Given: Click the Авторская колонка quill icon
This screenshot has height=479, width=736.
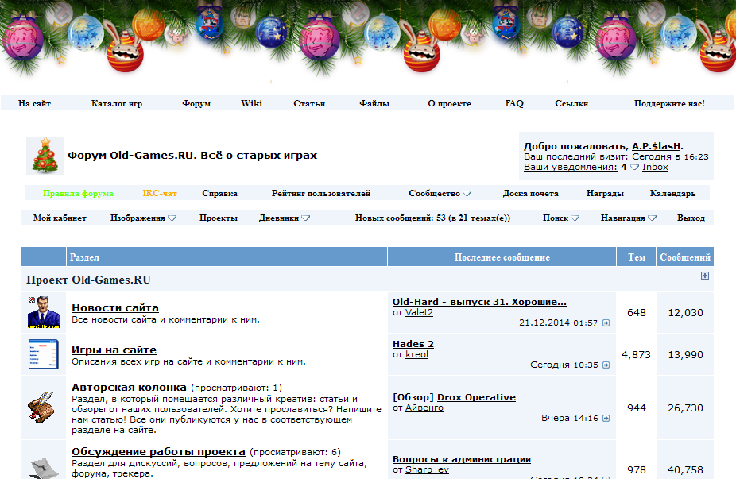Looking at the screenshot, I should pos(42,408).
